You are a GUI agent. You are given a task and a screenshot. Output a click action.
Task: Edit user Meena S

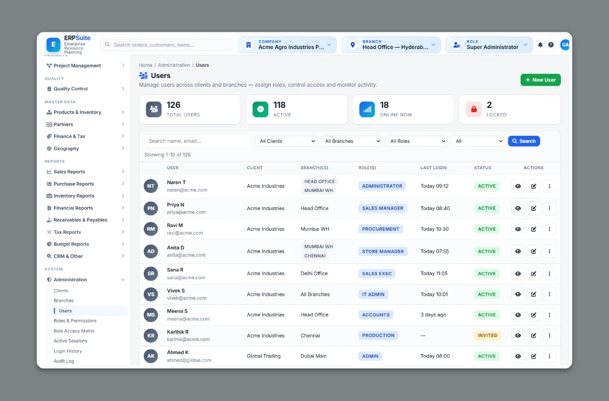point(534,315)
